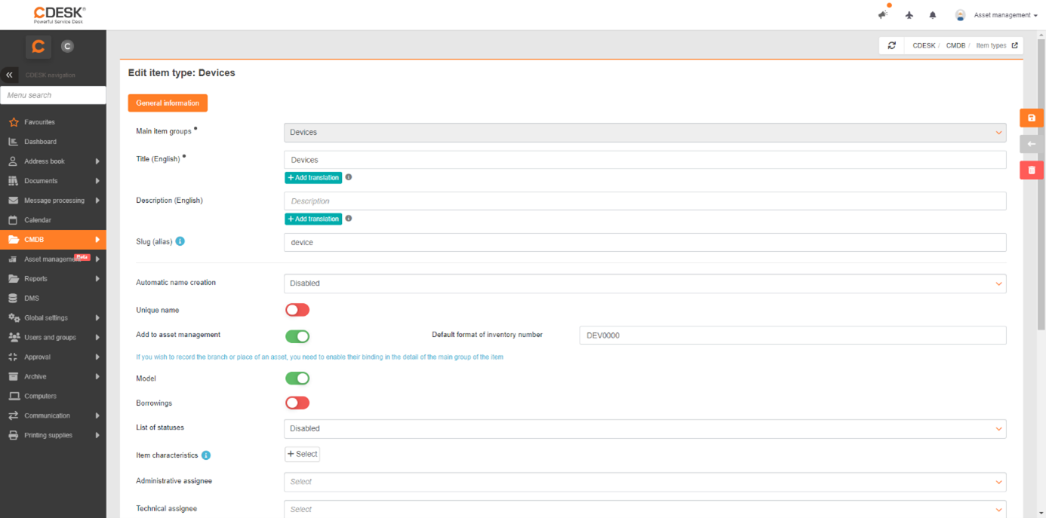Click info icon next to Slug (alias)
The image size is (1046, 518).
point(180,242)
